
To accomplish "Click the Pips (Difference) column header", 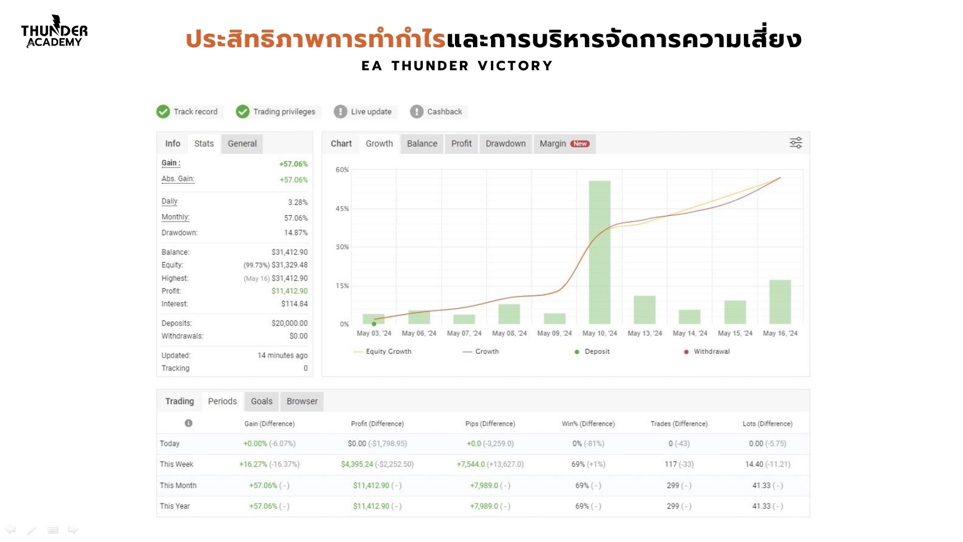I will pyautogui.click(x=490, y=424).
